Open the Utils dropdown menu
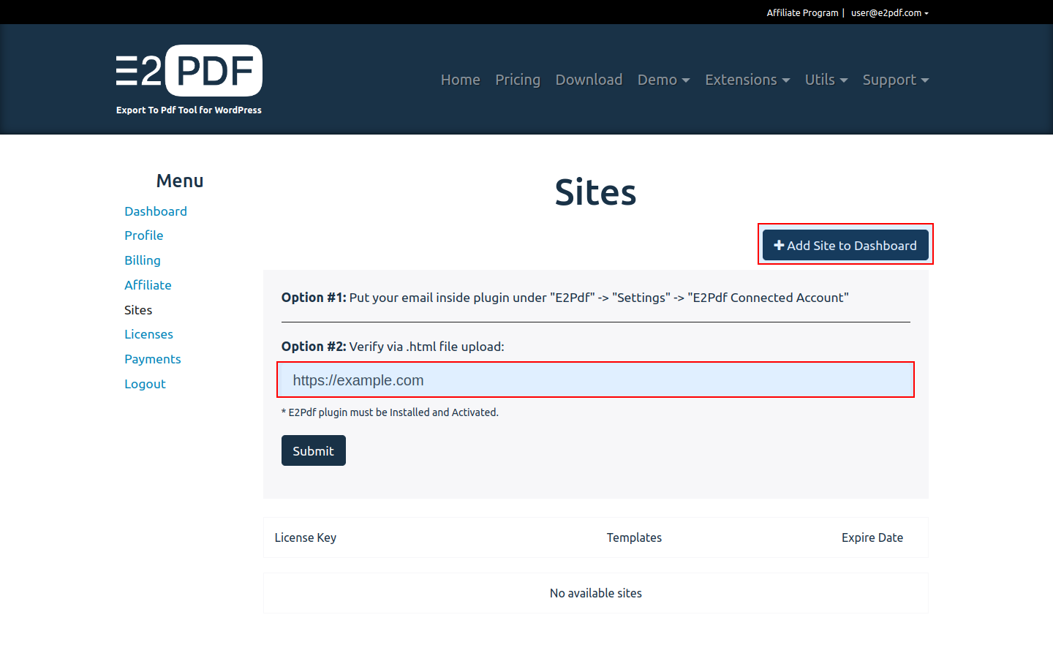The height and width of the screenshot is (653, 1053). (x=826, y=80)
